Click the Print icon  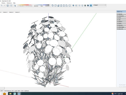pyautogui.click(x=8, y=6)
